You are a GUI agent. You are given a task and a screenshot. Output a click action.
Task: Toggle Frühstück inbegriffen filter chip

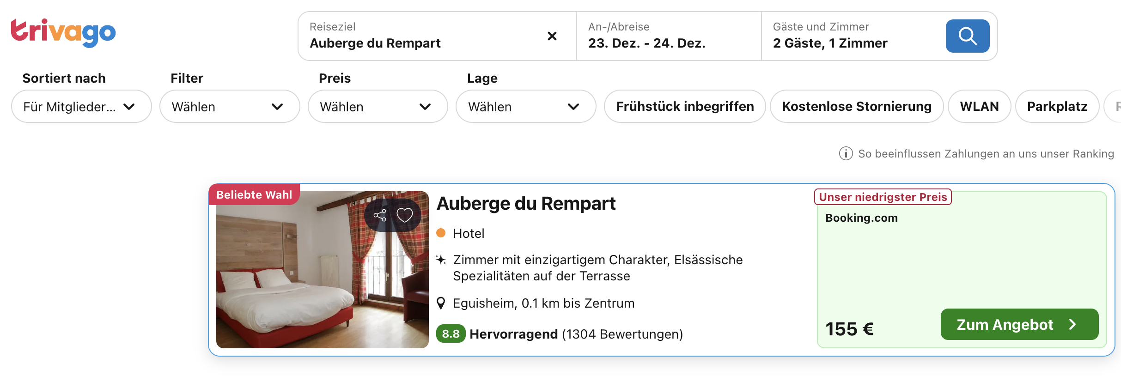point(684,107)
